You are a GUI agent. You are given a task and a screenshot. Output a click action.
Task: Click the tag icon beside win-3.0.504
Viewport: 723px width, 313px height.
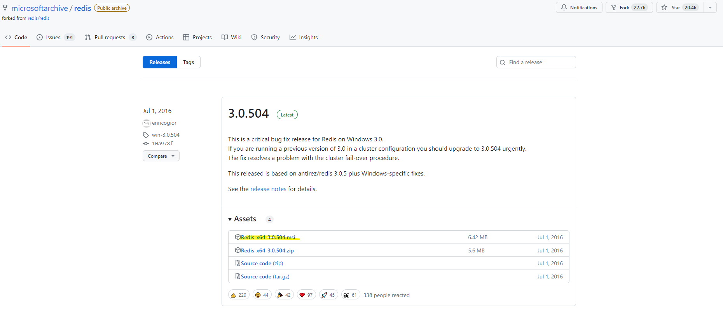point(146,135)
